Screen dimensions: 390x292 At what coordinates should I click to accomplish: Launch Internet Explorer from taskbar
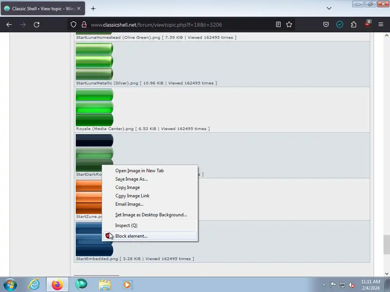[x=34, y=284]
